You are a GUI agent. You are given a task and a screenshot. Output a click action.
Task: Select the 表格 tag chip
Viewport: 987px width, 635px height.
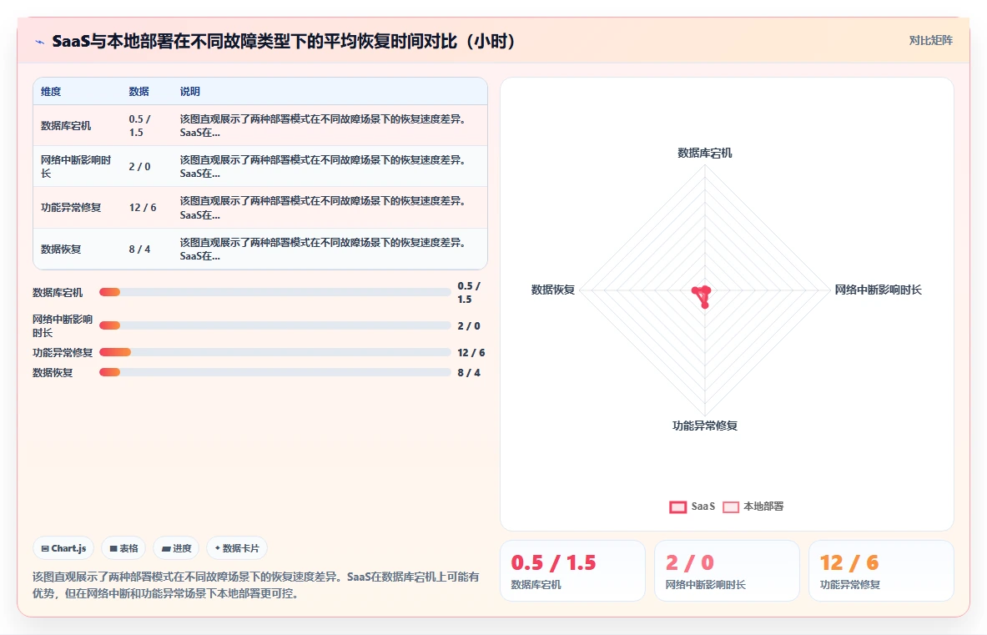point(123,548)
